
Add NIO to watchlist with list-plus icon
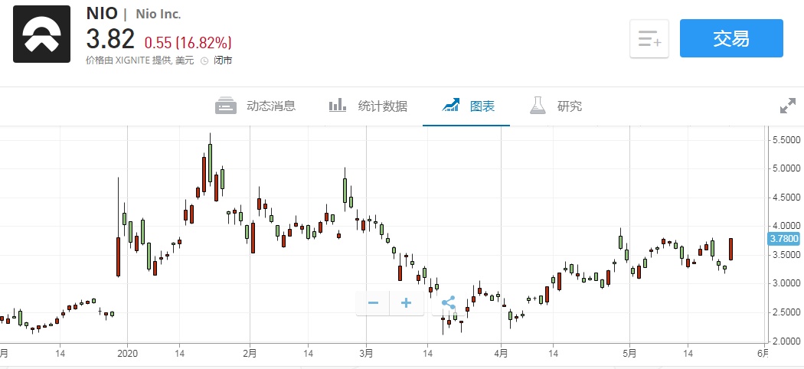[x=649, y=39]
